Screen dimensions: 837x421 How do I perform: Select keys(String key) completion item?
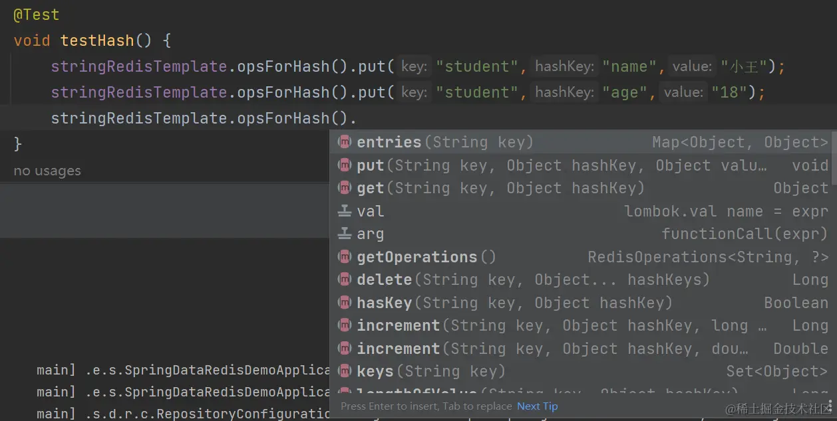(581, 371)
